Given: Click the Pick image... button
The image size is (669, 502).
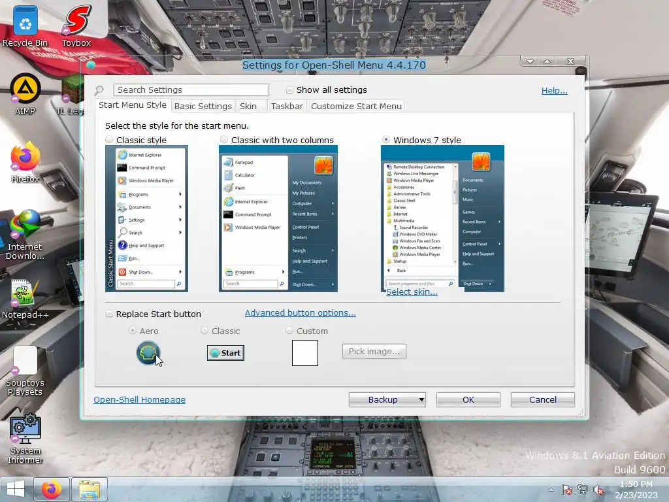Looking at the screenshot, I should 374,351.
